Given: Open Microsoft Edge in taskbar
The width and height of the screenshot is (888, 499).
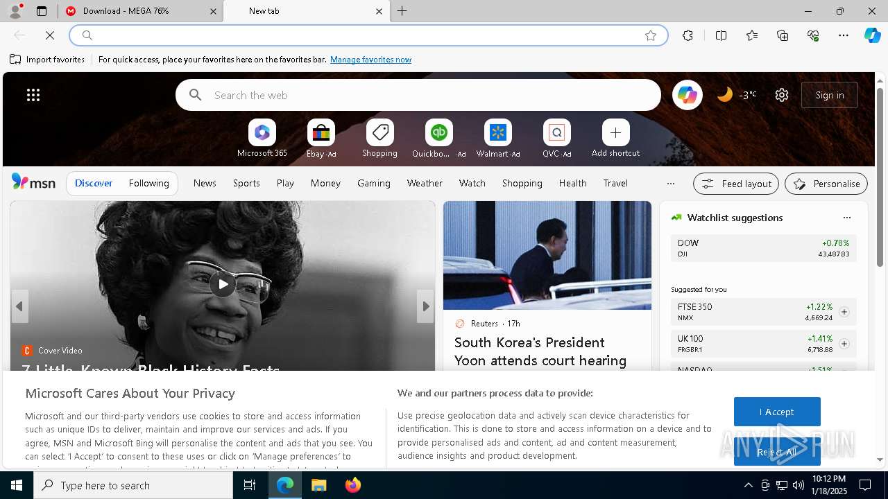Looking at the screenshot, I should 285,485.
